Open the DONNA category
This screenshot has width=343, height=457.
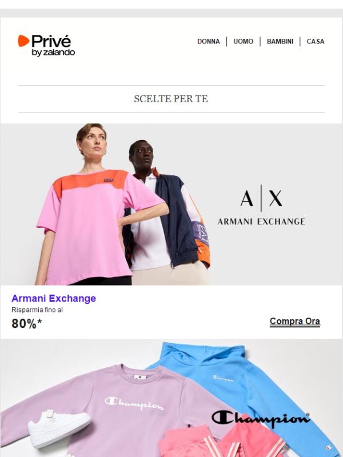point(209,42)
